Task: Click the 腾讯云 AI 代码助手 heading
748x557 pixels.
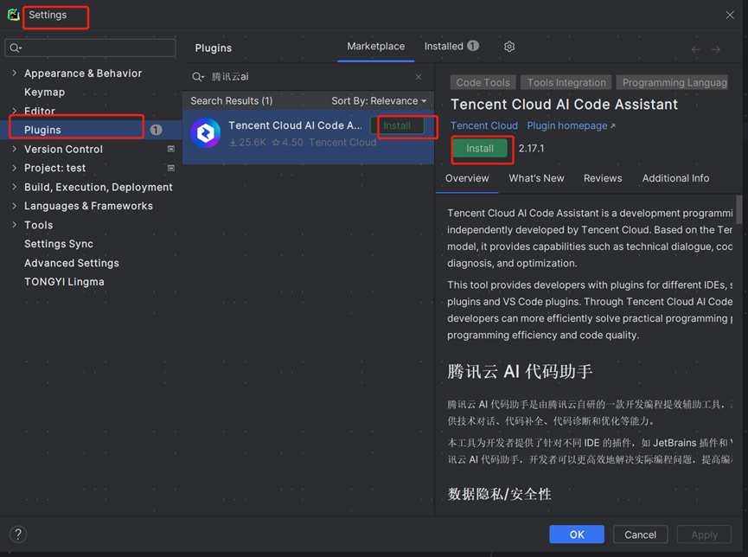Action: click(x=520, y=371)
